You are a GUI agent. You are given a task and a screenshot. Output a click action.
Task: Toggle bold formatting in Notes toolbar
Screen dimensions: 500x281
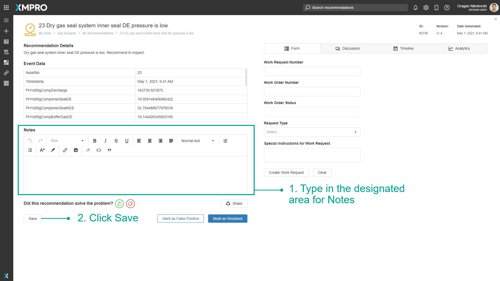95,141
